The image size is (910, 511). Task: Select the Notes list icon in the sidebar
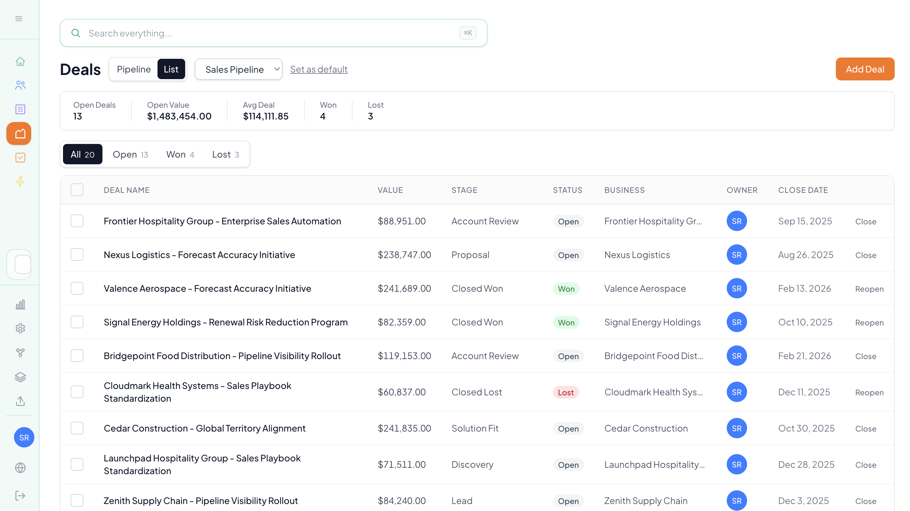20,109
